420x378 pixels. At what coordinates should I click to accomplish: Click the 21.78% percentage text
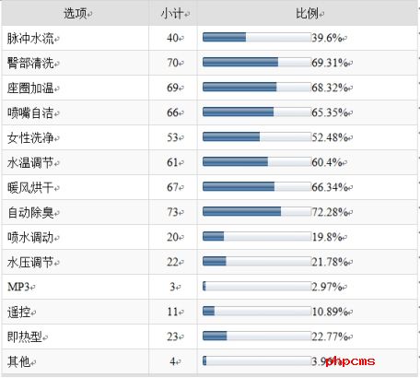330,262
